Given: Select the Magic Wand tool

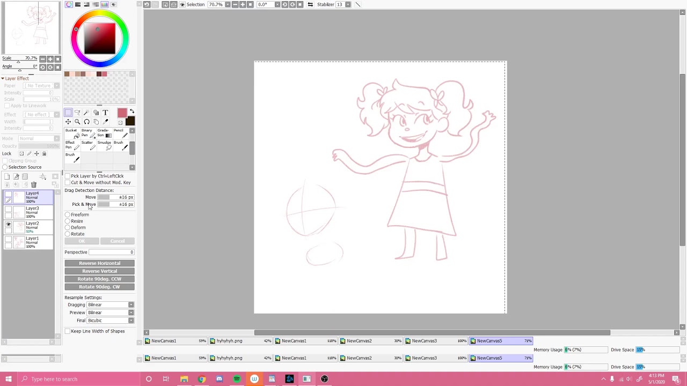Looking at the screenshot, I should pos(86,113).
